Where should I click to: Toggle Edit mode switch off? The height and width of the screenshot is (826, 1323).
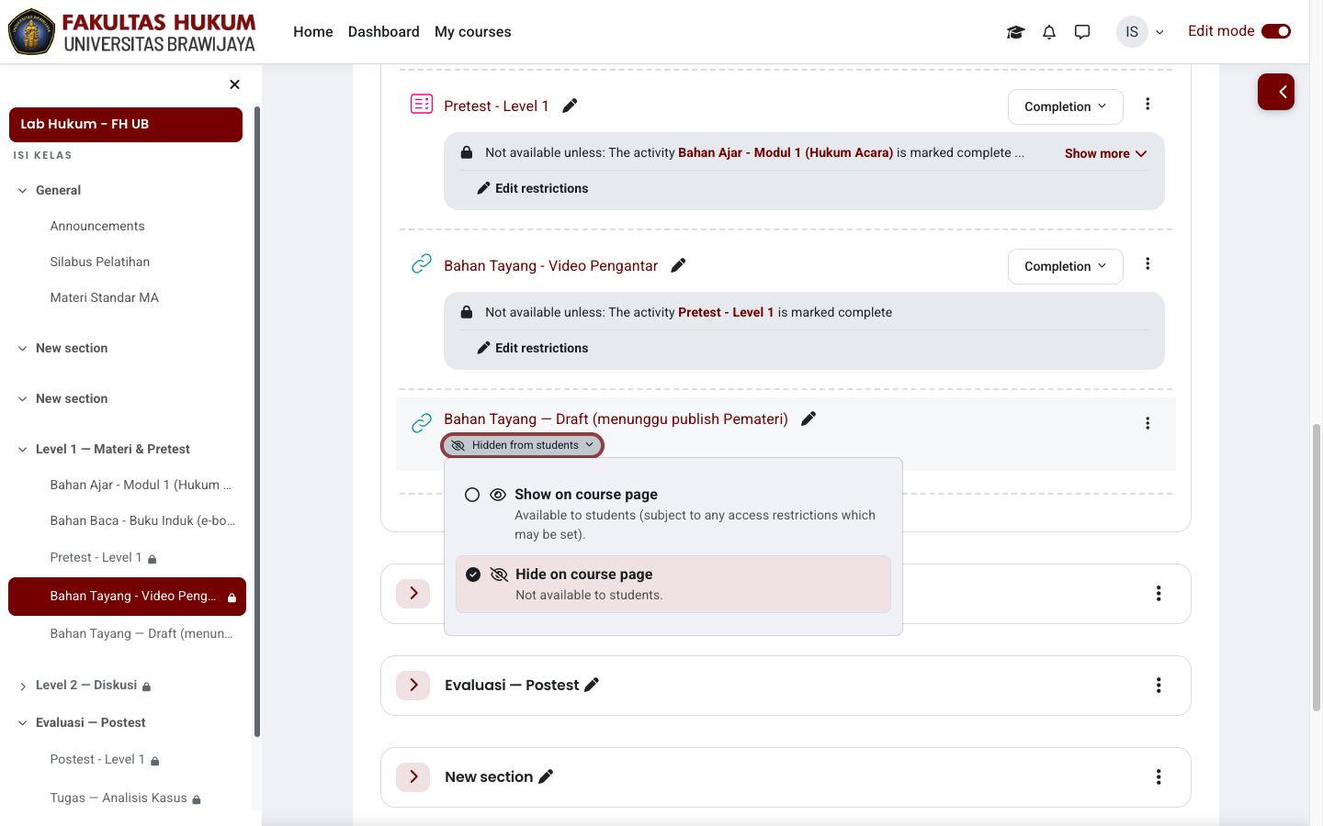coord(1276,31)
